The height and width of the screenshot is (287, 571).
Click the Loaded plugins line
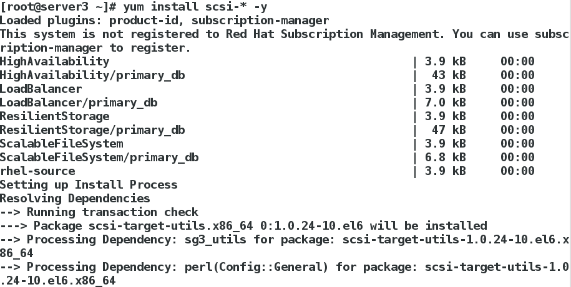164,21
